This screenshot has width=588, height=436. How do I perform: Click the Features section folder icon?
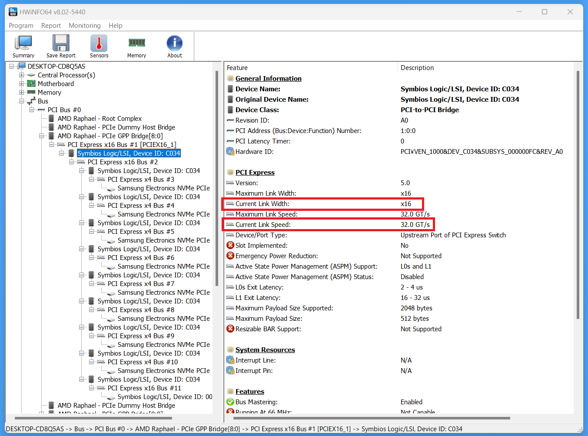point(230,391)
